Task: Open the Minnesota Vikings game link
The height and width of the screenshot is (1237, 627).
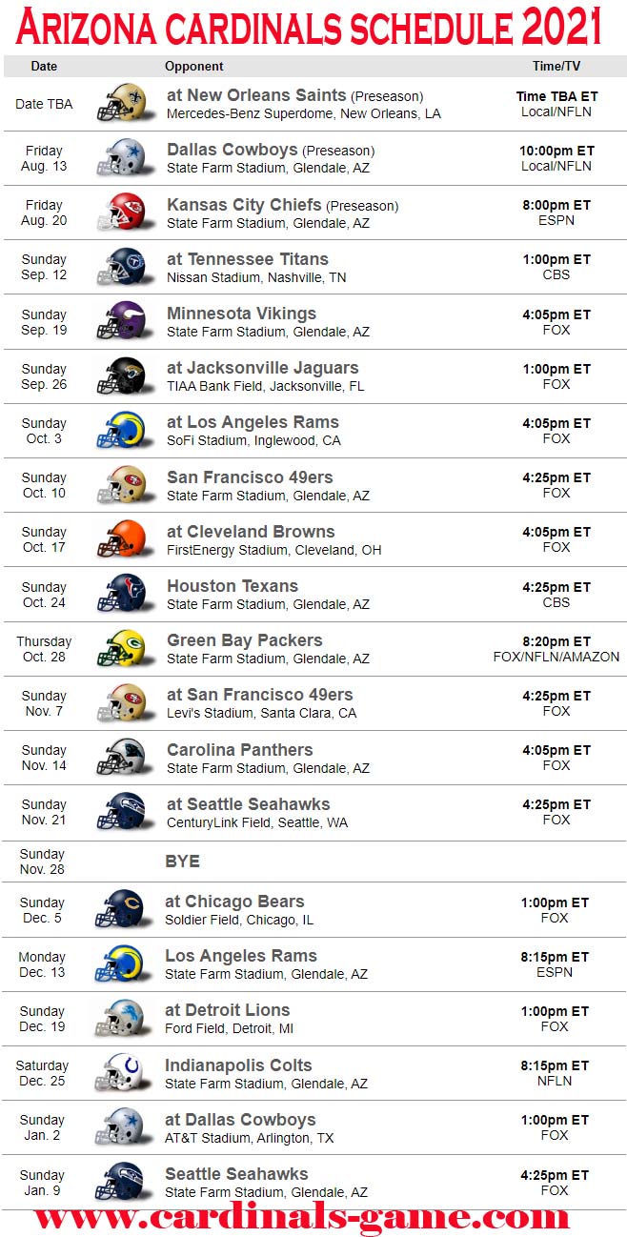Action: point(241,314)
